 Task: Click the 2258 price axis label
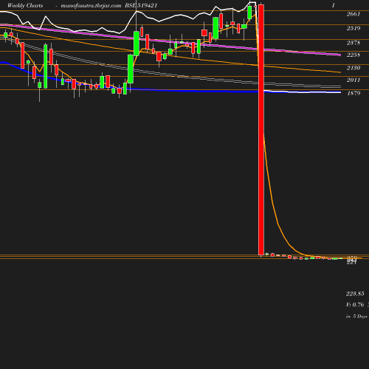point(354,55)
